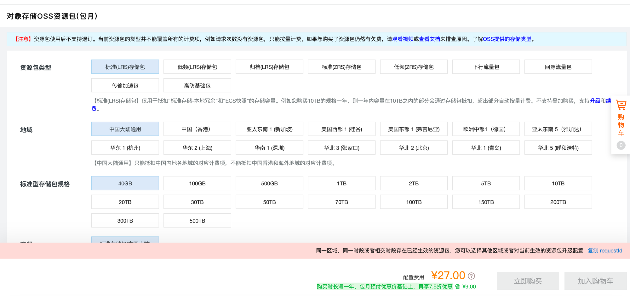Screen dimensions: 630x296
Task: Choose region 华东 1 (杭州)
Action: click(125, 148)
